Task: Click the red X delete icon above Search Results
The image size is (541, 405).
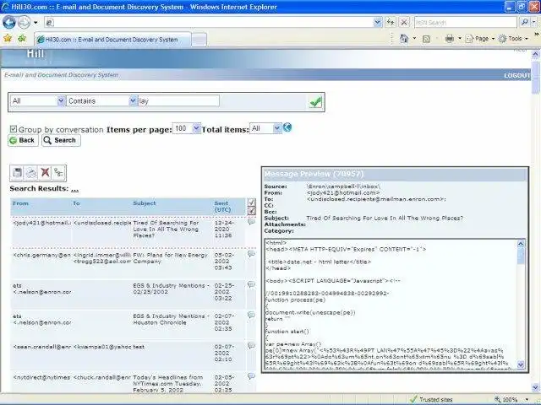Action: [45, 172]
